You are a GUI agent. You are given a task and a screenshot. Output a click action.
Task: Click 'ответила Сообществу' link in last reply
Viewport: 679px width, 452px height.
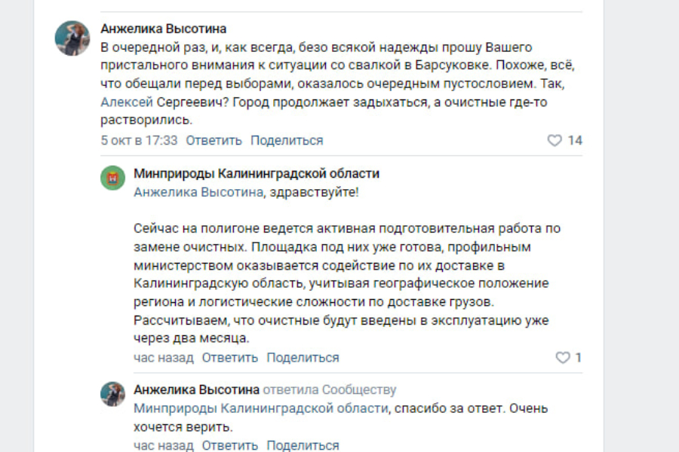coord(330,389)
